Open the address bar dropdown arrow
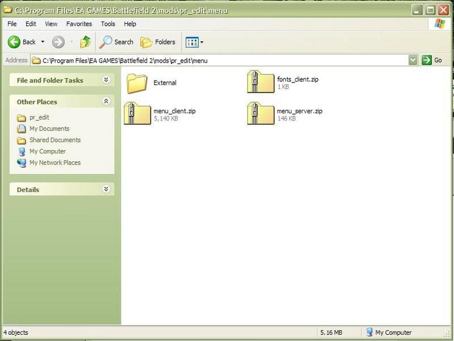 [x=413, y=60]
